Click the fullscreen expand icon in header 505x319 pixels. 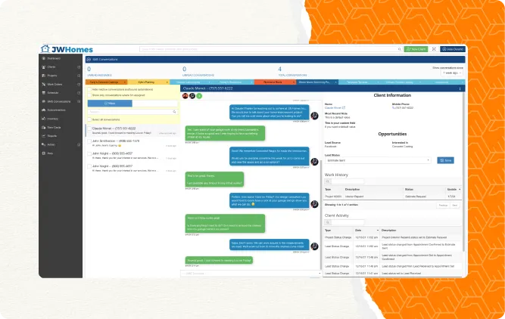pos(434,49)
